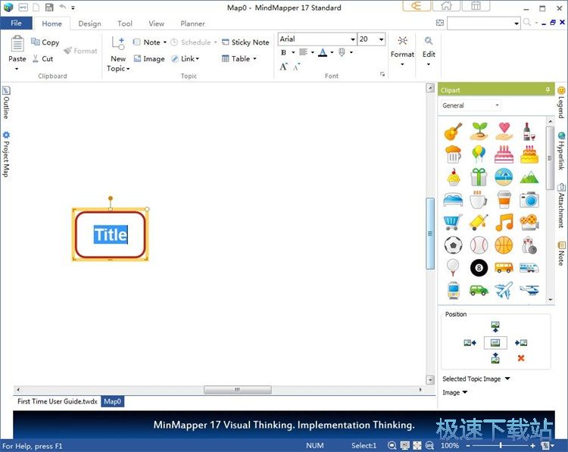Expand the Link dropdown
Image resolution: width=568 pixels, height=452 pixels.
(197, 58)
